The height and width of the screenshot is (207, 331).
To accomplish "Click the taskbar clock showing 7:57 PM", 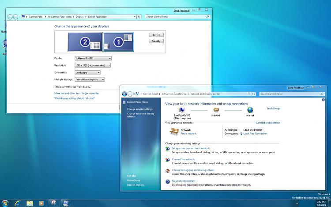I will coord(321,203).
